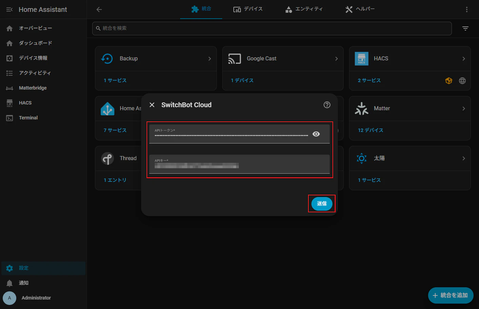
Task: Click the HACS cloud globe icon
Action: click(x=462, y=81)
